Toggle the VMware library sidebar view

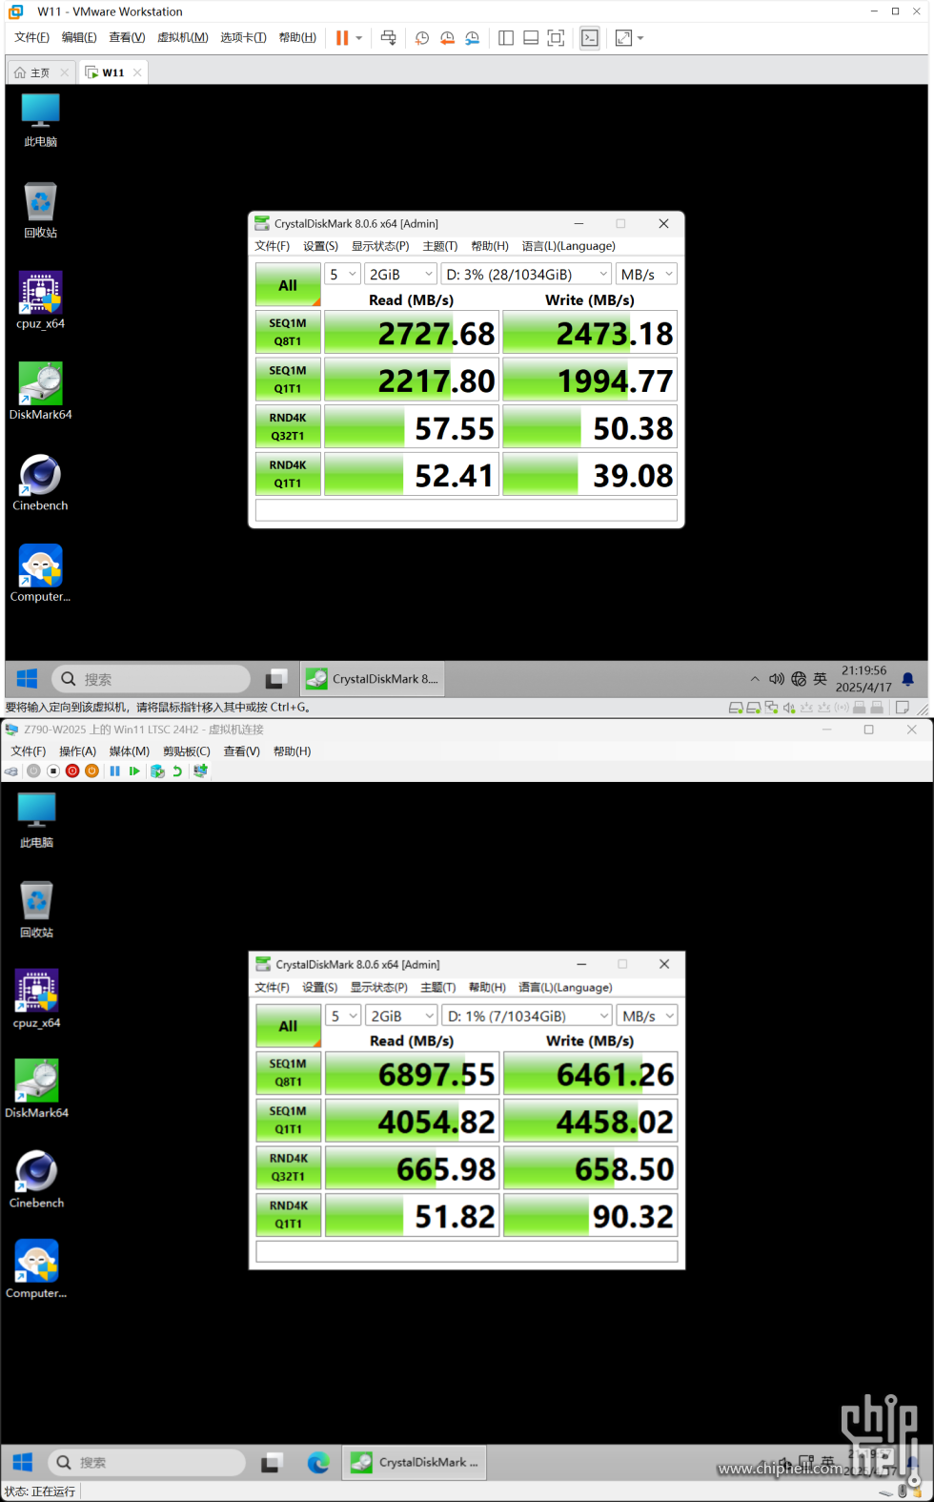pyautogui.click(x=506, y=38)
